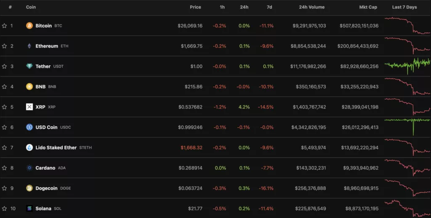Screen dimensions: 431x218
Task: Click the Solana logo icon
Action: click(29, 209)
